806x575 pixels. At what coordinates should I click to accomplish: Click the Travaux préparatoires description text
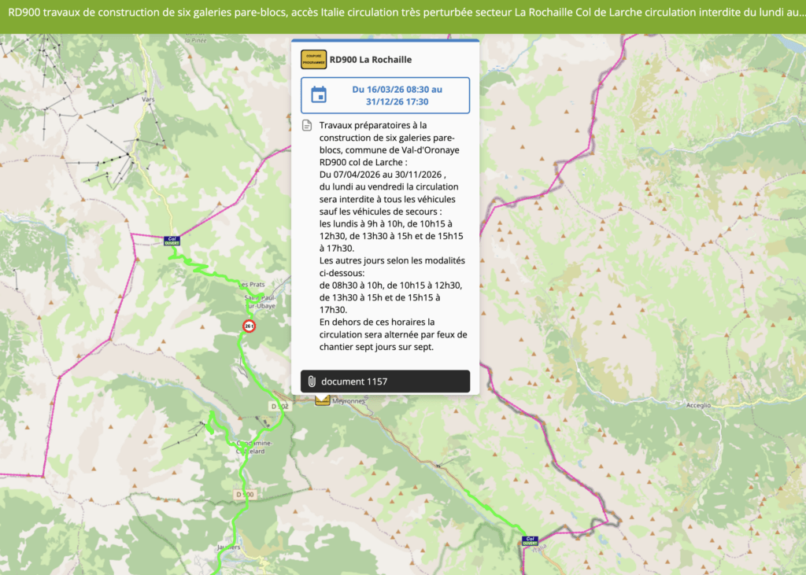pos(393,236)
